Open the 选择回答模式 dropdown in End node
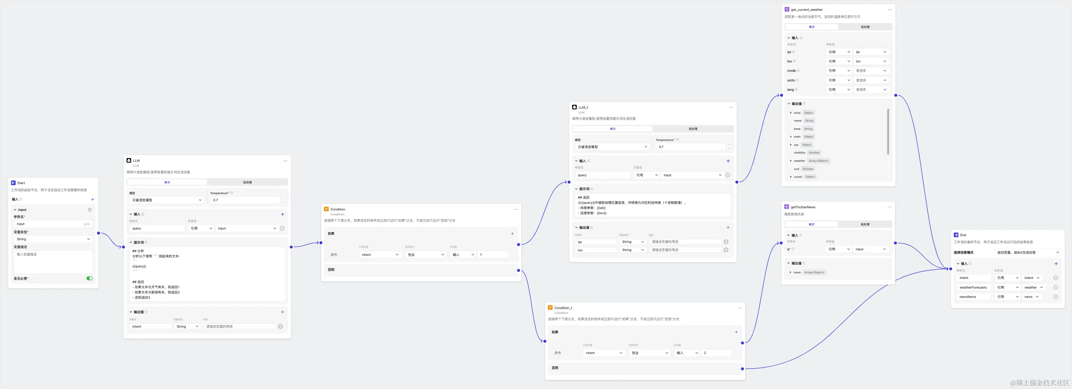The height and width of the screenshot is (389, 1072). [1027, 253]
